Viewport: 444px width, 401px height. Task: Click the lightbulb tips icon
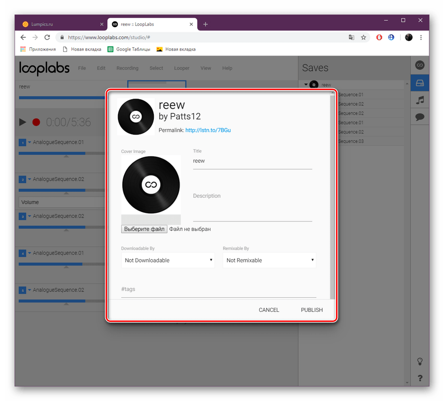[419, 361]
